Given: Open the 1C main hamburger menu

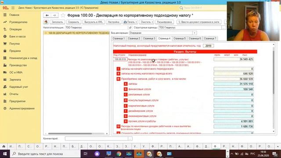Looking at the screenshot, I should tap(13, 8).
